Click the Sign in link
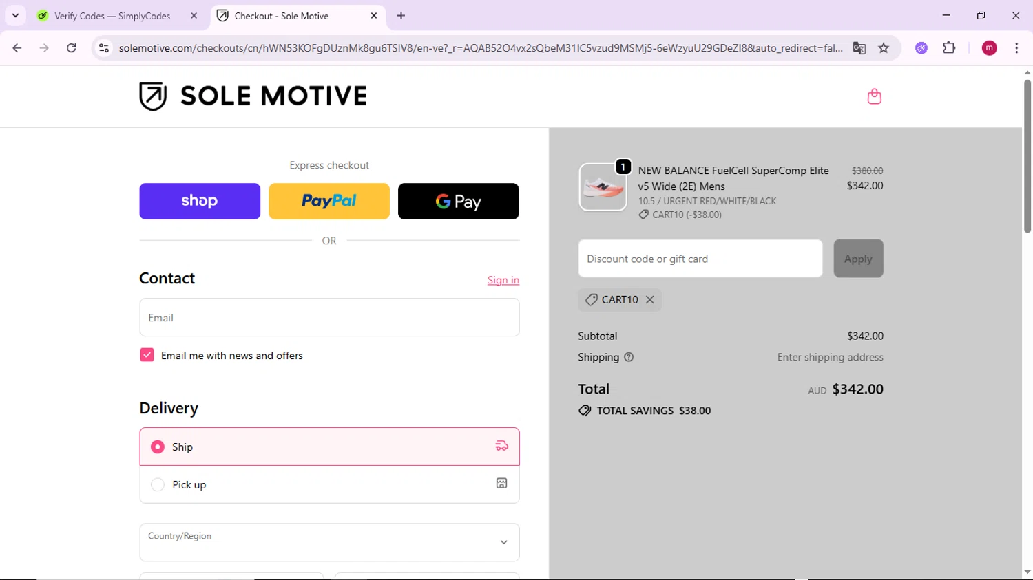The width and height of the screenshot is (1033, 580). pyautogui.click(x=503, y=280)
